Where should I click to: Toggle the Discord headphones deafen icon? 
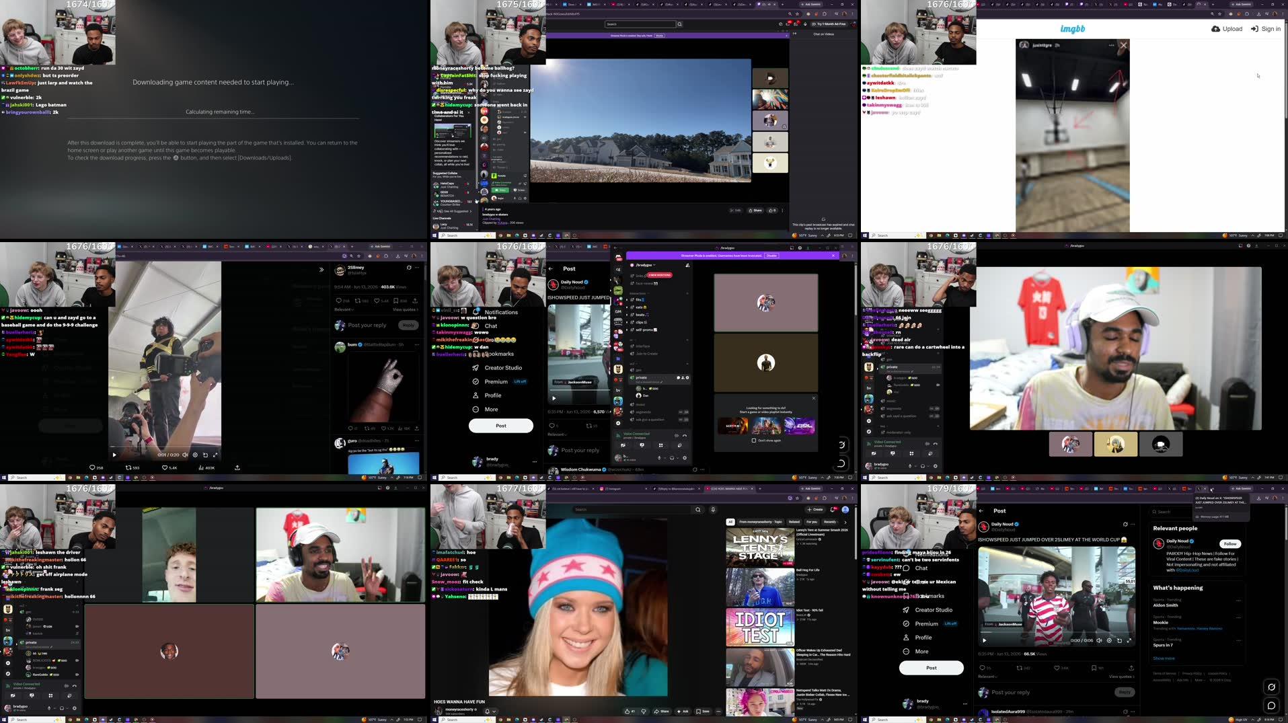point(672,458)
